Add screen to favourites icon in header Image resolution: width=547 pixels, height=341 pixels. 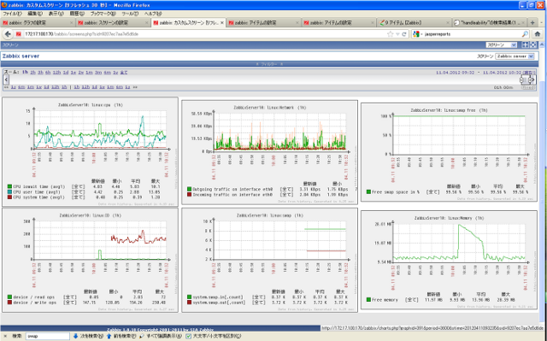(525, 44)
